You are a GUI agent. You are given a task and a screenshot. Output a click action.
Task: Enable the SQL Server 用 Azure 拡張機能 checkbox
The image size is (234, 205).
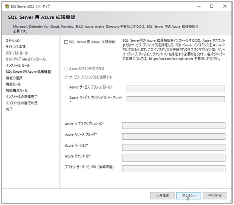66,42
